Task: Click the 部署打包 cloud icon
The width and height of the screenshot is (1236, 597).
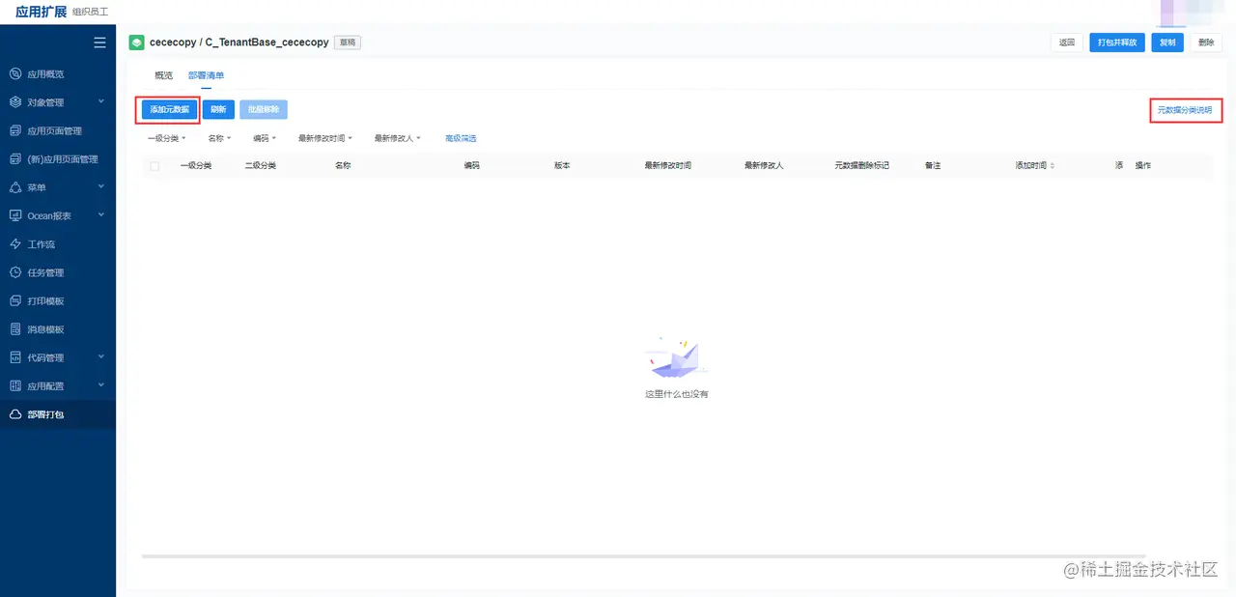Action: coord(15,414)
